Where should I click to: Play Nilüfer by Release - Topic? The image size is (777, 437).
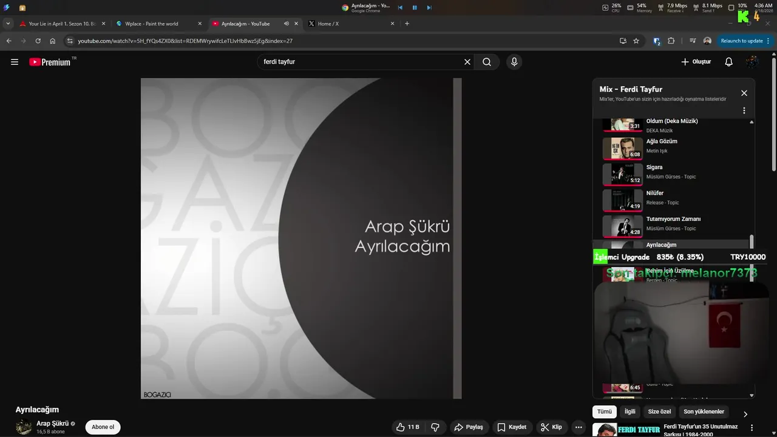[x=674, y=200]
